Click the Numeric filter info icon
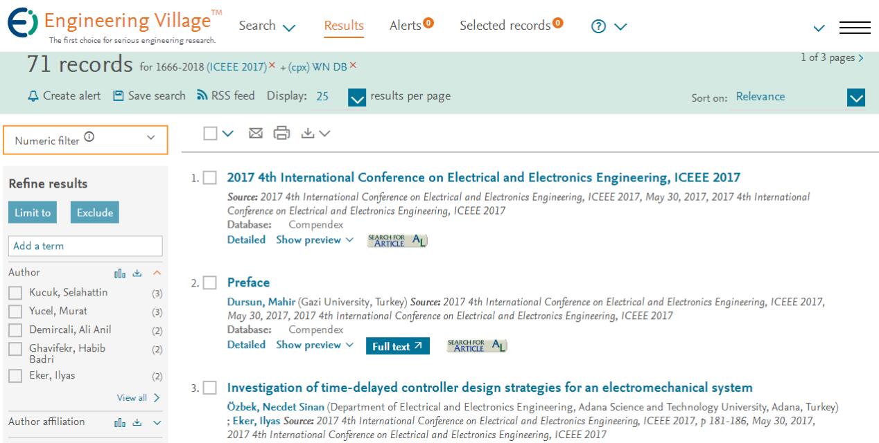 [89, 138]
